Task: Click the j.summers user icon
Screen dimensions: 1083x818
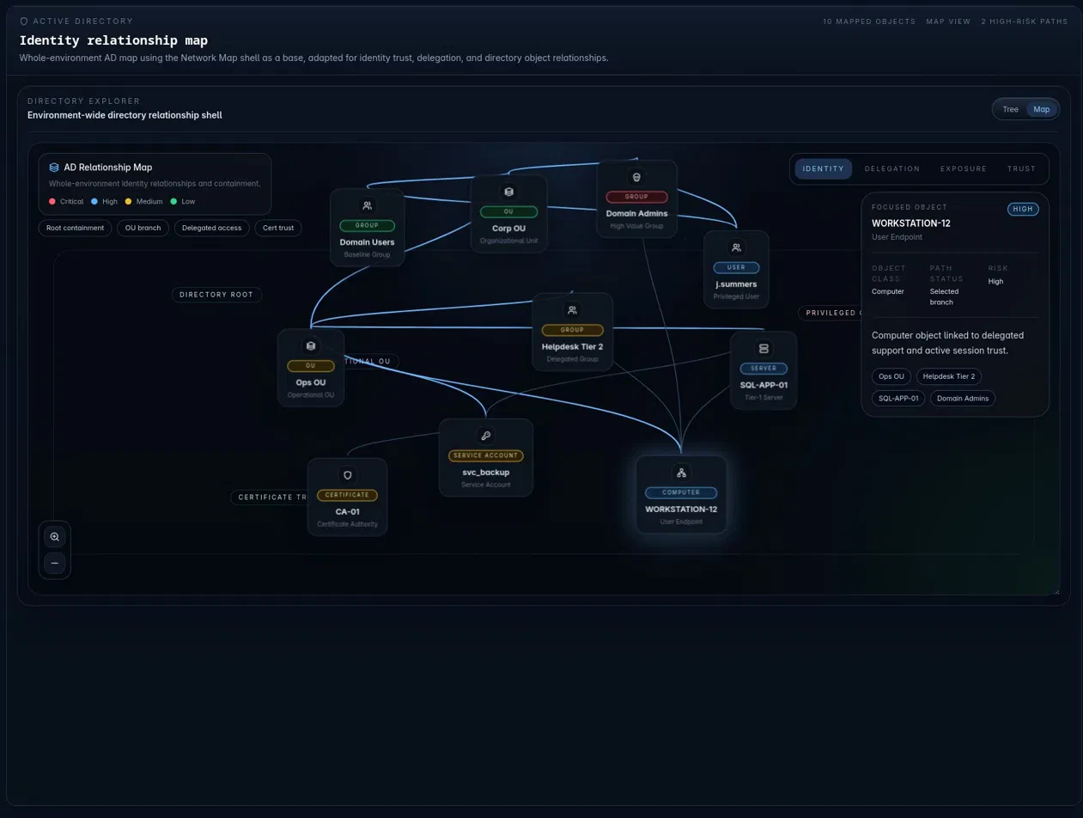Action: pos(736,247)
